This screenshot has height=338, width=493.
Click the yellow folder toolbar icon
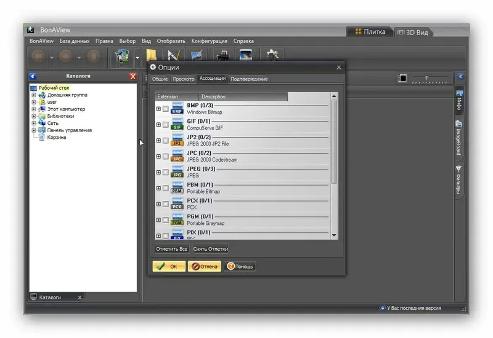point(152,55)
